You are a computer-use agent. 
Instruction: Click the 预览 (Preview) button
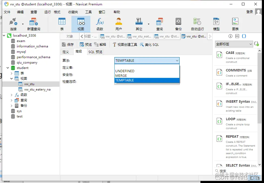coord(86,44)
